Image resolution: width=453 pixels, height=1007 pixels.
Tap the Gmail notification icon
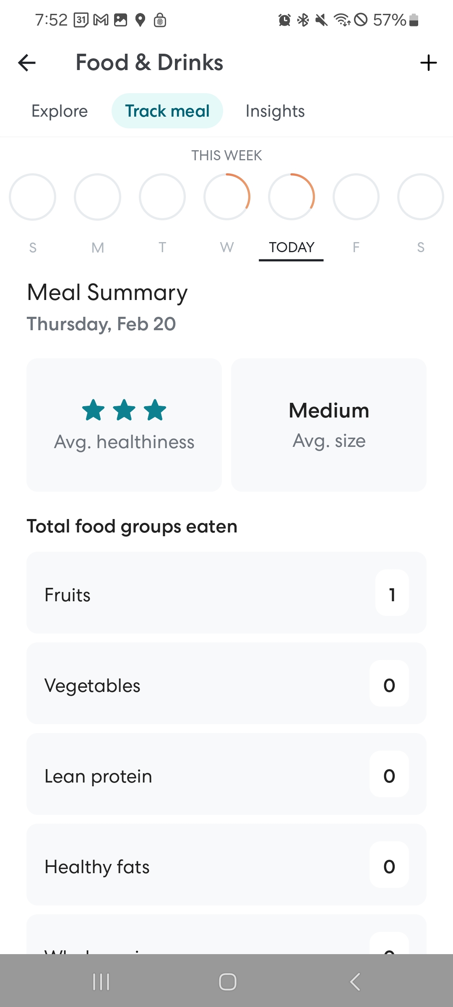click(101, 20)
